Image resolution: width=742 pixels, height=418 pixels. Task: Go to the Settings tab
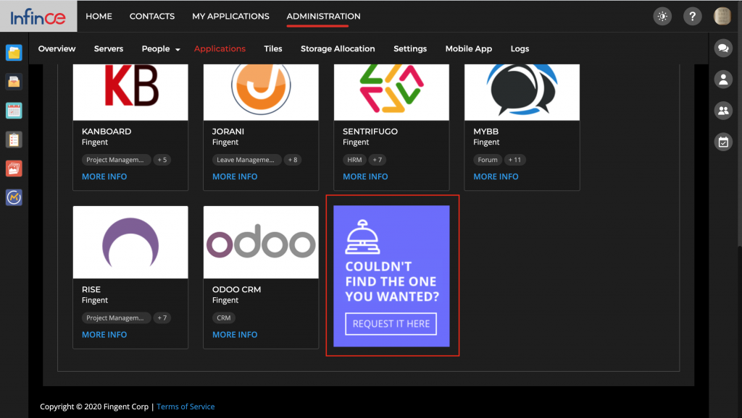click(410, 48)
